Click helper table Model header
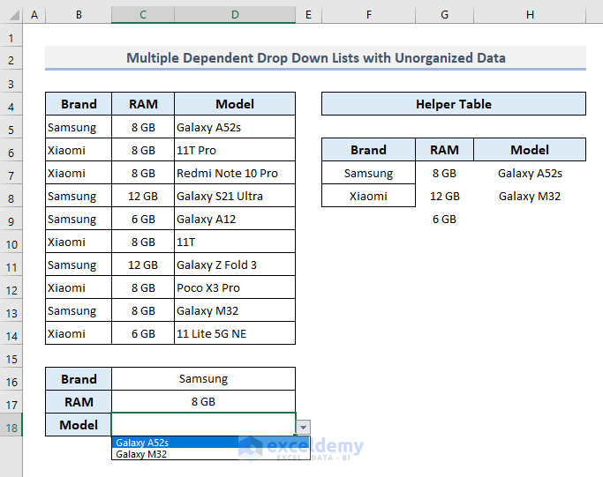Screen dimensions: 603x477 click(x=530, y=149)
